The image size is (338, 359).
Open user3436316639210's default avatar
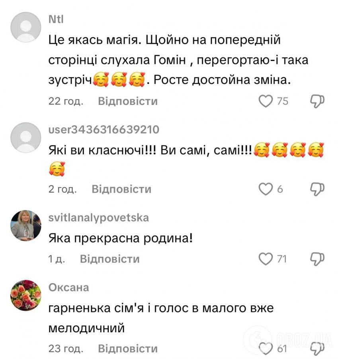pos(26,137)
